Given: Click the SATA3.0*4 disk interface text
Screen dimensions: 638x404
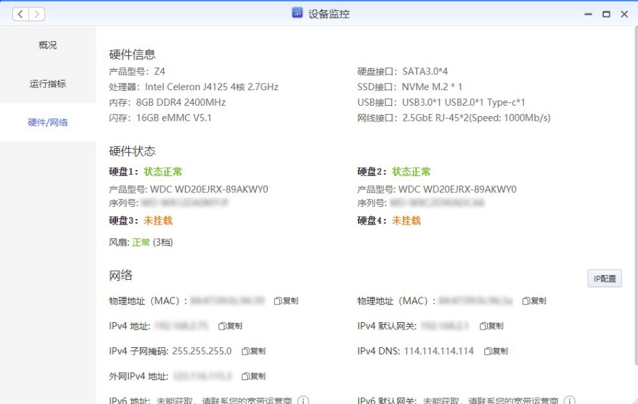Looking at the screenshot, I should [425, 72].
